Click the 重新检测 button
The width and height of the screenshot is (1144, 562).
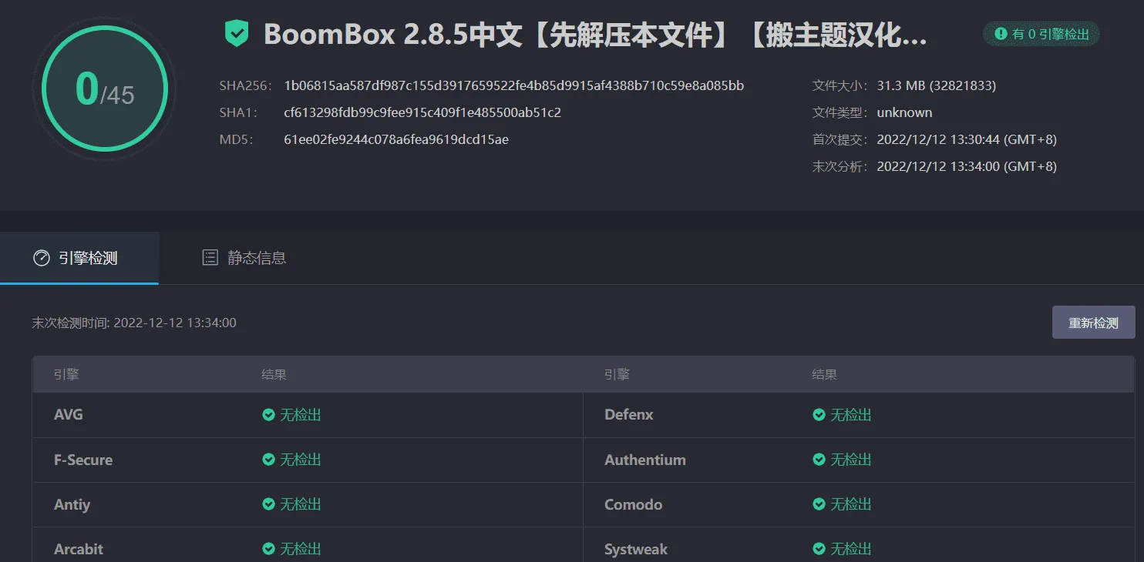tap(1093, 323)
